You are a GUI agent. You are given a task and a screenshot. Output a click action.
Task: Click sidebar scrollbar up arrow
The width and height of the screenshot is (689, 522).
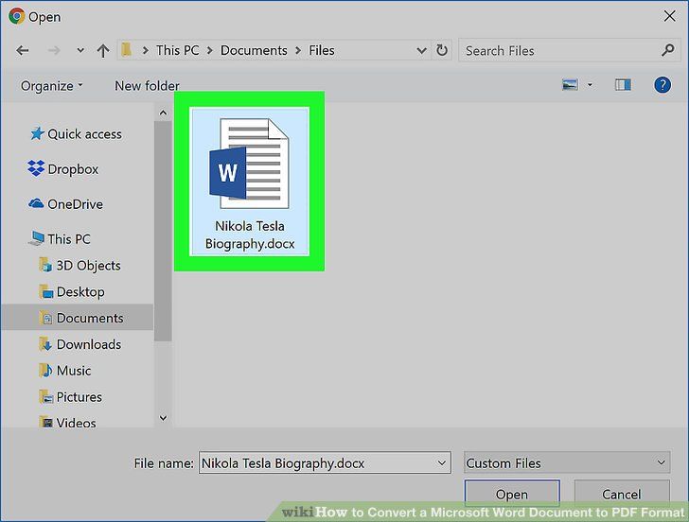[163, 113]
